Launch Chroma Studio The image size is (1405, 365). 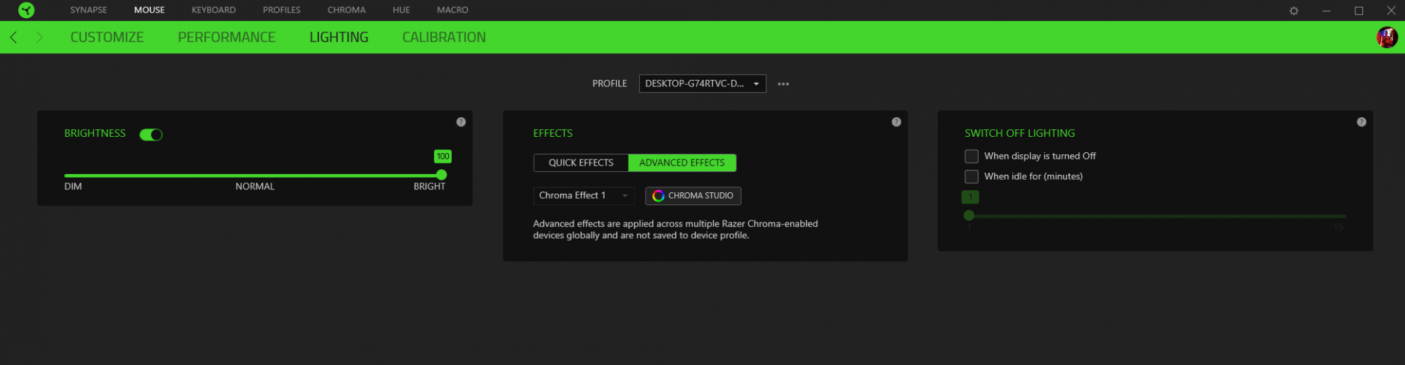point(693,196)
